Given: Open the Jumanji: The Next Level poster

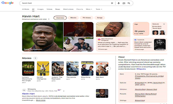Looking at the screenshot, I should coord(58,69).
